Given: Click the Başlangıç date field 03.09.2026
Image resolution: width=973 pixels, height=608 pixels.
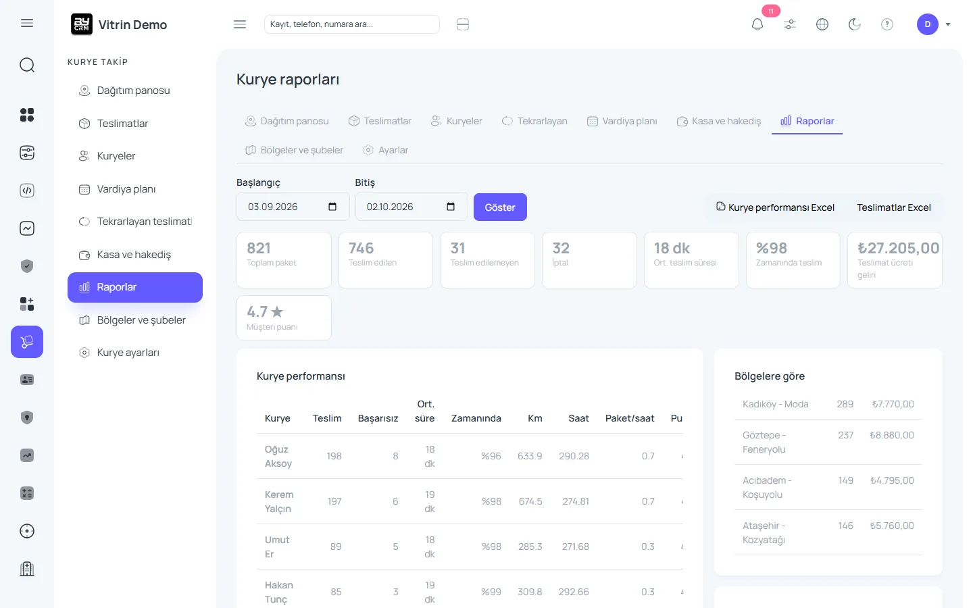Looking at the screenshot, I should coord(293,207).
